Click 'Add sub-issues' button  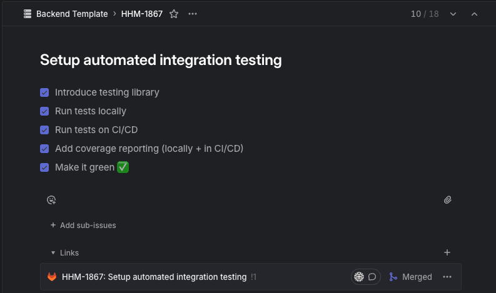coord(83,225)
